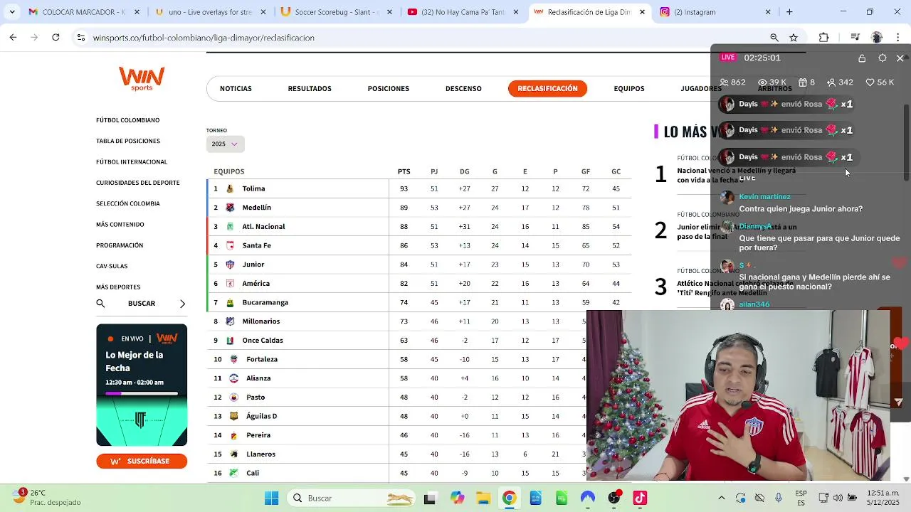The image size is (911, 512).
Task: Open Chrome media controls icon
Action: click(x=855, y=38)
